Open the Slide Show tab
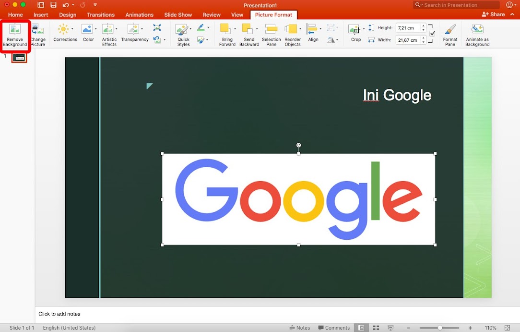This screenshot has height=332, width=520. tap(178, 14)
